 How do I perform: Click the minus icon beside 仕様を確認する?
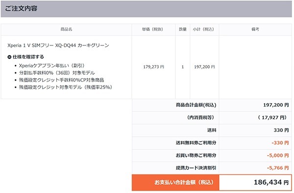[9, 57]
